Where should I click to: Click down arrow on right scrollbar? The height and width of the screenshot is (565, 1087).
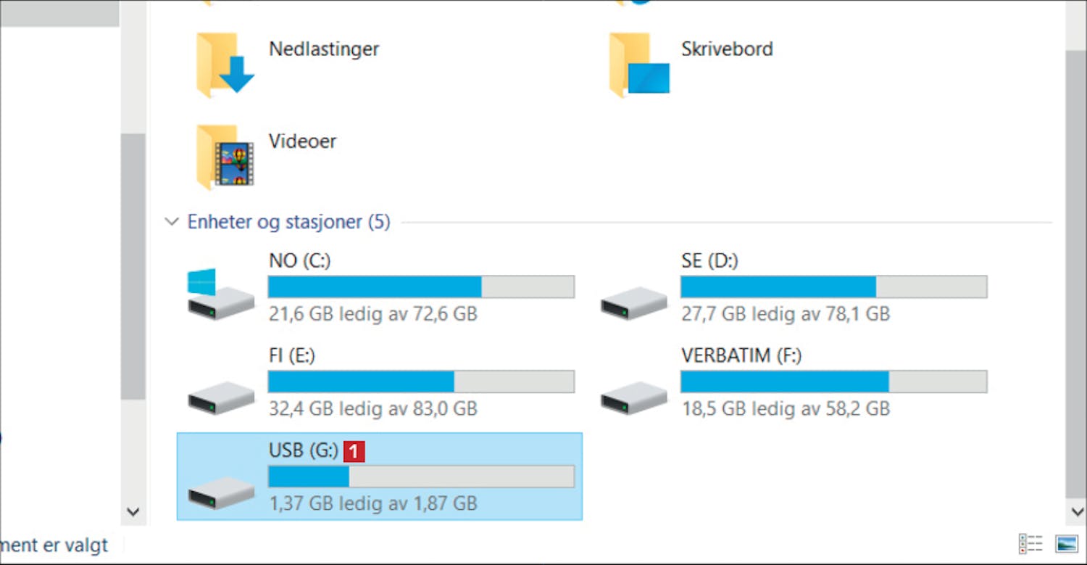(1078, 511)
